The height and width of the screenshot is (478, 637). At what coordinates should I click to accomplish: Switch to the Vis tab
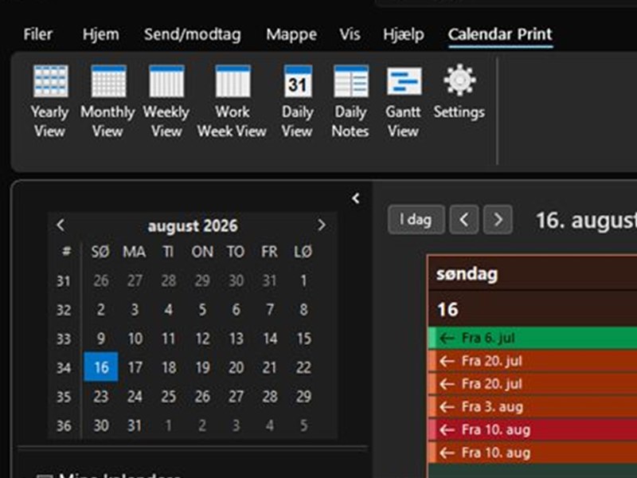[x=350, y=34]
